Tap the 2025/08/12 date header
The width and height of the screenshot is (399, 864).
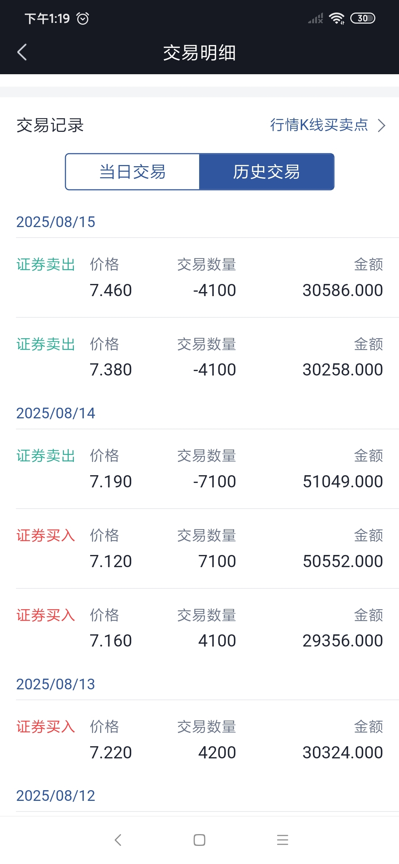tap(56, 796)
